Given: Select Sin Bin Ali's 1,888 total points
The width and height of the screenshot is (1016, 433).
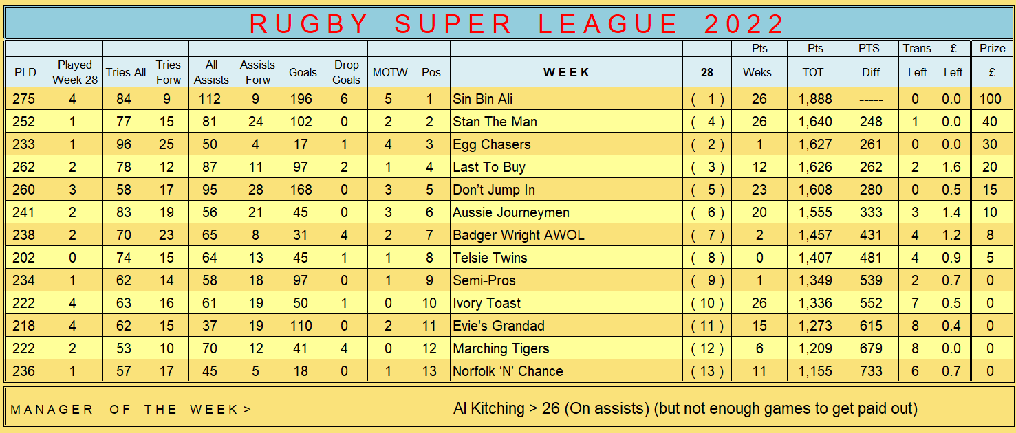Looking at the screenshot, I should pyautogui.click(x=815, y=99).
